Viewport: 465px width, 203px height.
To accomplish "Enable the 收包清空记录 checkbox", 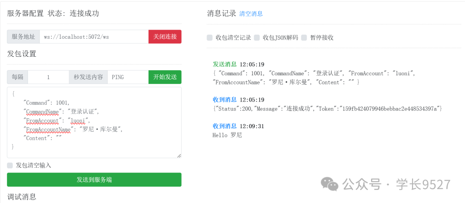I will click(x=210, y=37).
